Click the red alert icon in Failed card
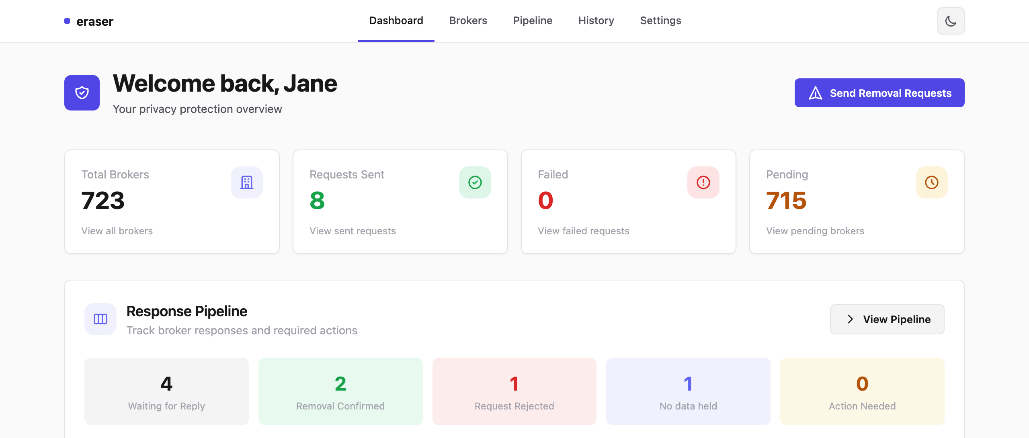Viewport: 1029px width, 438px height. (x=703, y=182)
